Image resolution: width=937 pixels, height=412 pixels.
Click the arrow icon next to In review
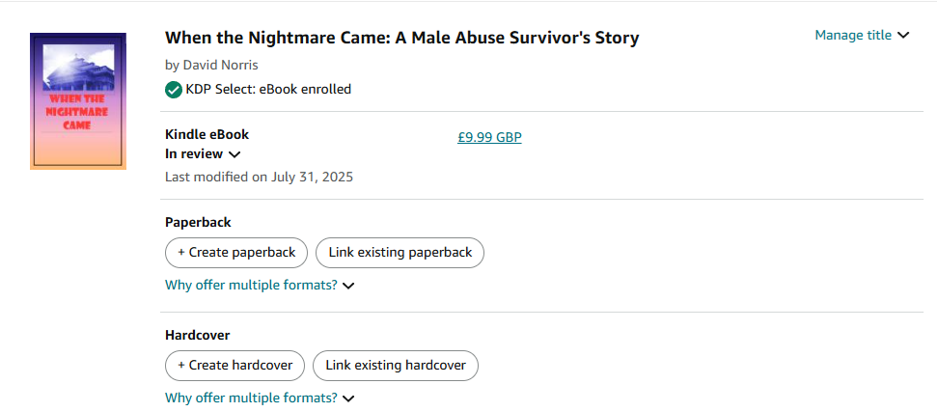(x=234, y=154)
